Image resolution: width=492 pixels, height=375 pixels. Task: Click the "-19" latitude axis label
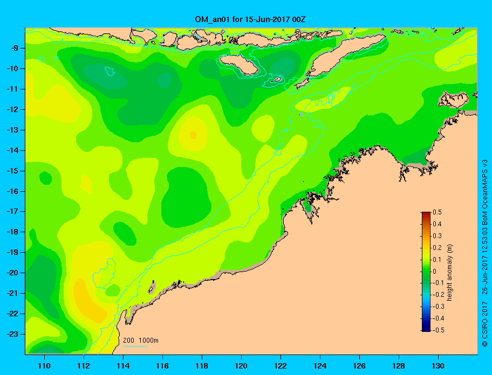pos(12,252)
